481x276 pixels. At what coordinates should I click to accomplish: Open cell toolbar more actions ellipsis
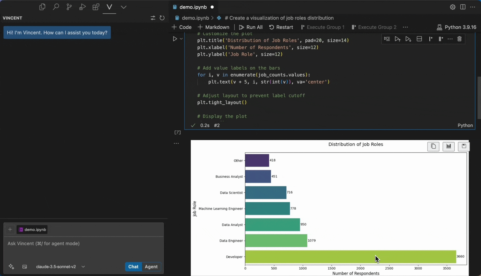click(x=450, y=39)
